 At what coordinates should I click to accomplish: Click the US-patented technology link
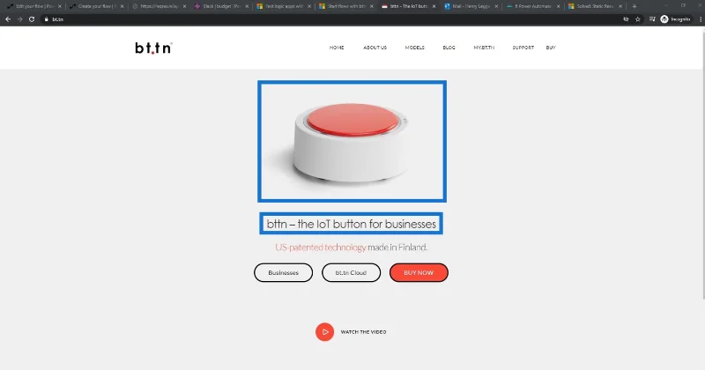321,248
